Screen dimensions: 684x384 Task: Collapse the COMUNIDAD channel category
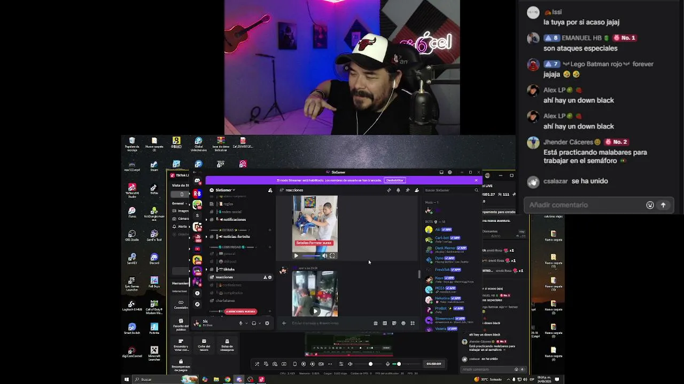[x=232, y=247]
